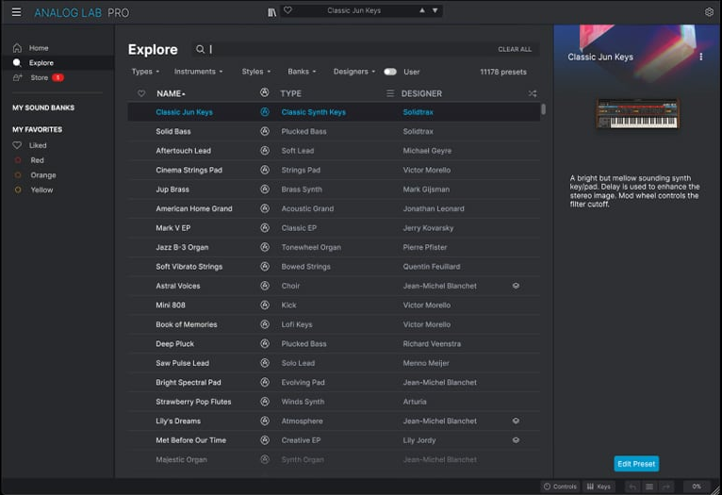This screenshot has width=722, height=495.
Task: Sort by liked using header heart icon
Action: tap(141, 93)
